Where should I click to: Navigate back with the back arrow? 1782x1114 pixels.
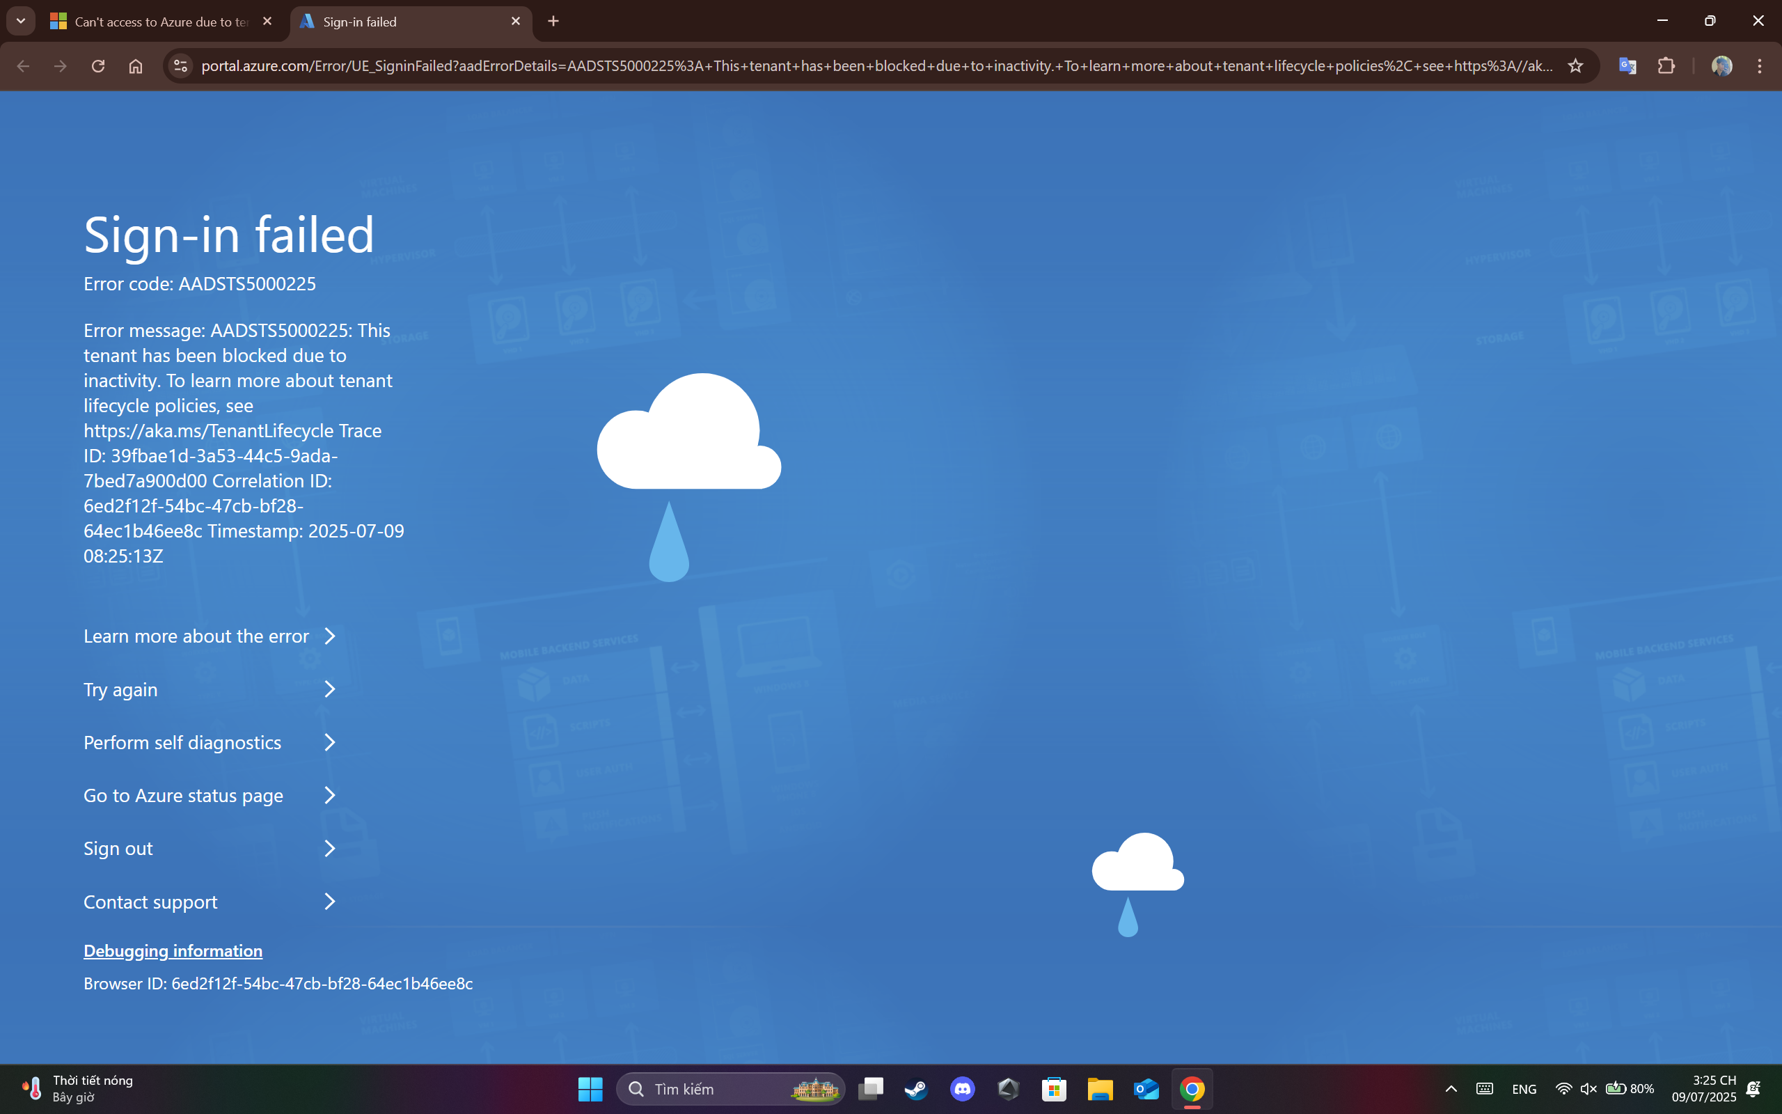(x=23, y=66)
